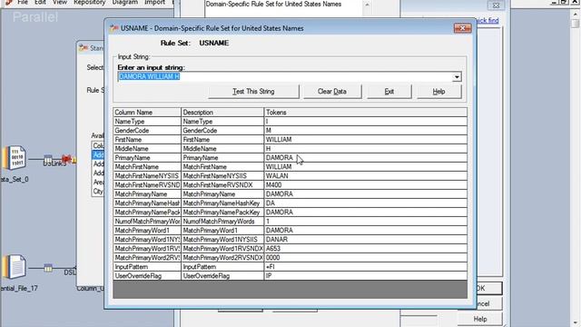Select the token M400 cell
The width and height of the screenshot is (581, 327).
pyautogui.click(x=365, y=185)
